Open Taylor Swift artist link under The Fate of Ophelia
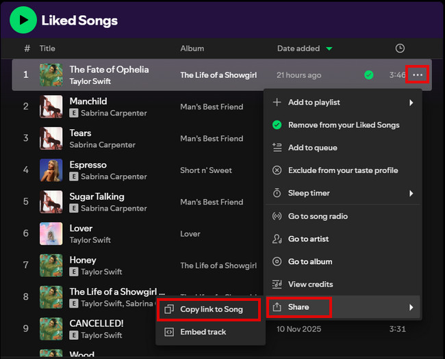This screenshot has height=359, width=445. (x=90, y=81)
